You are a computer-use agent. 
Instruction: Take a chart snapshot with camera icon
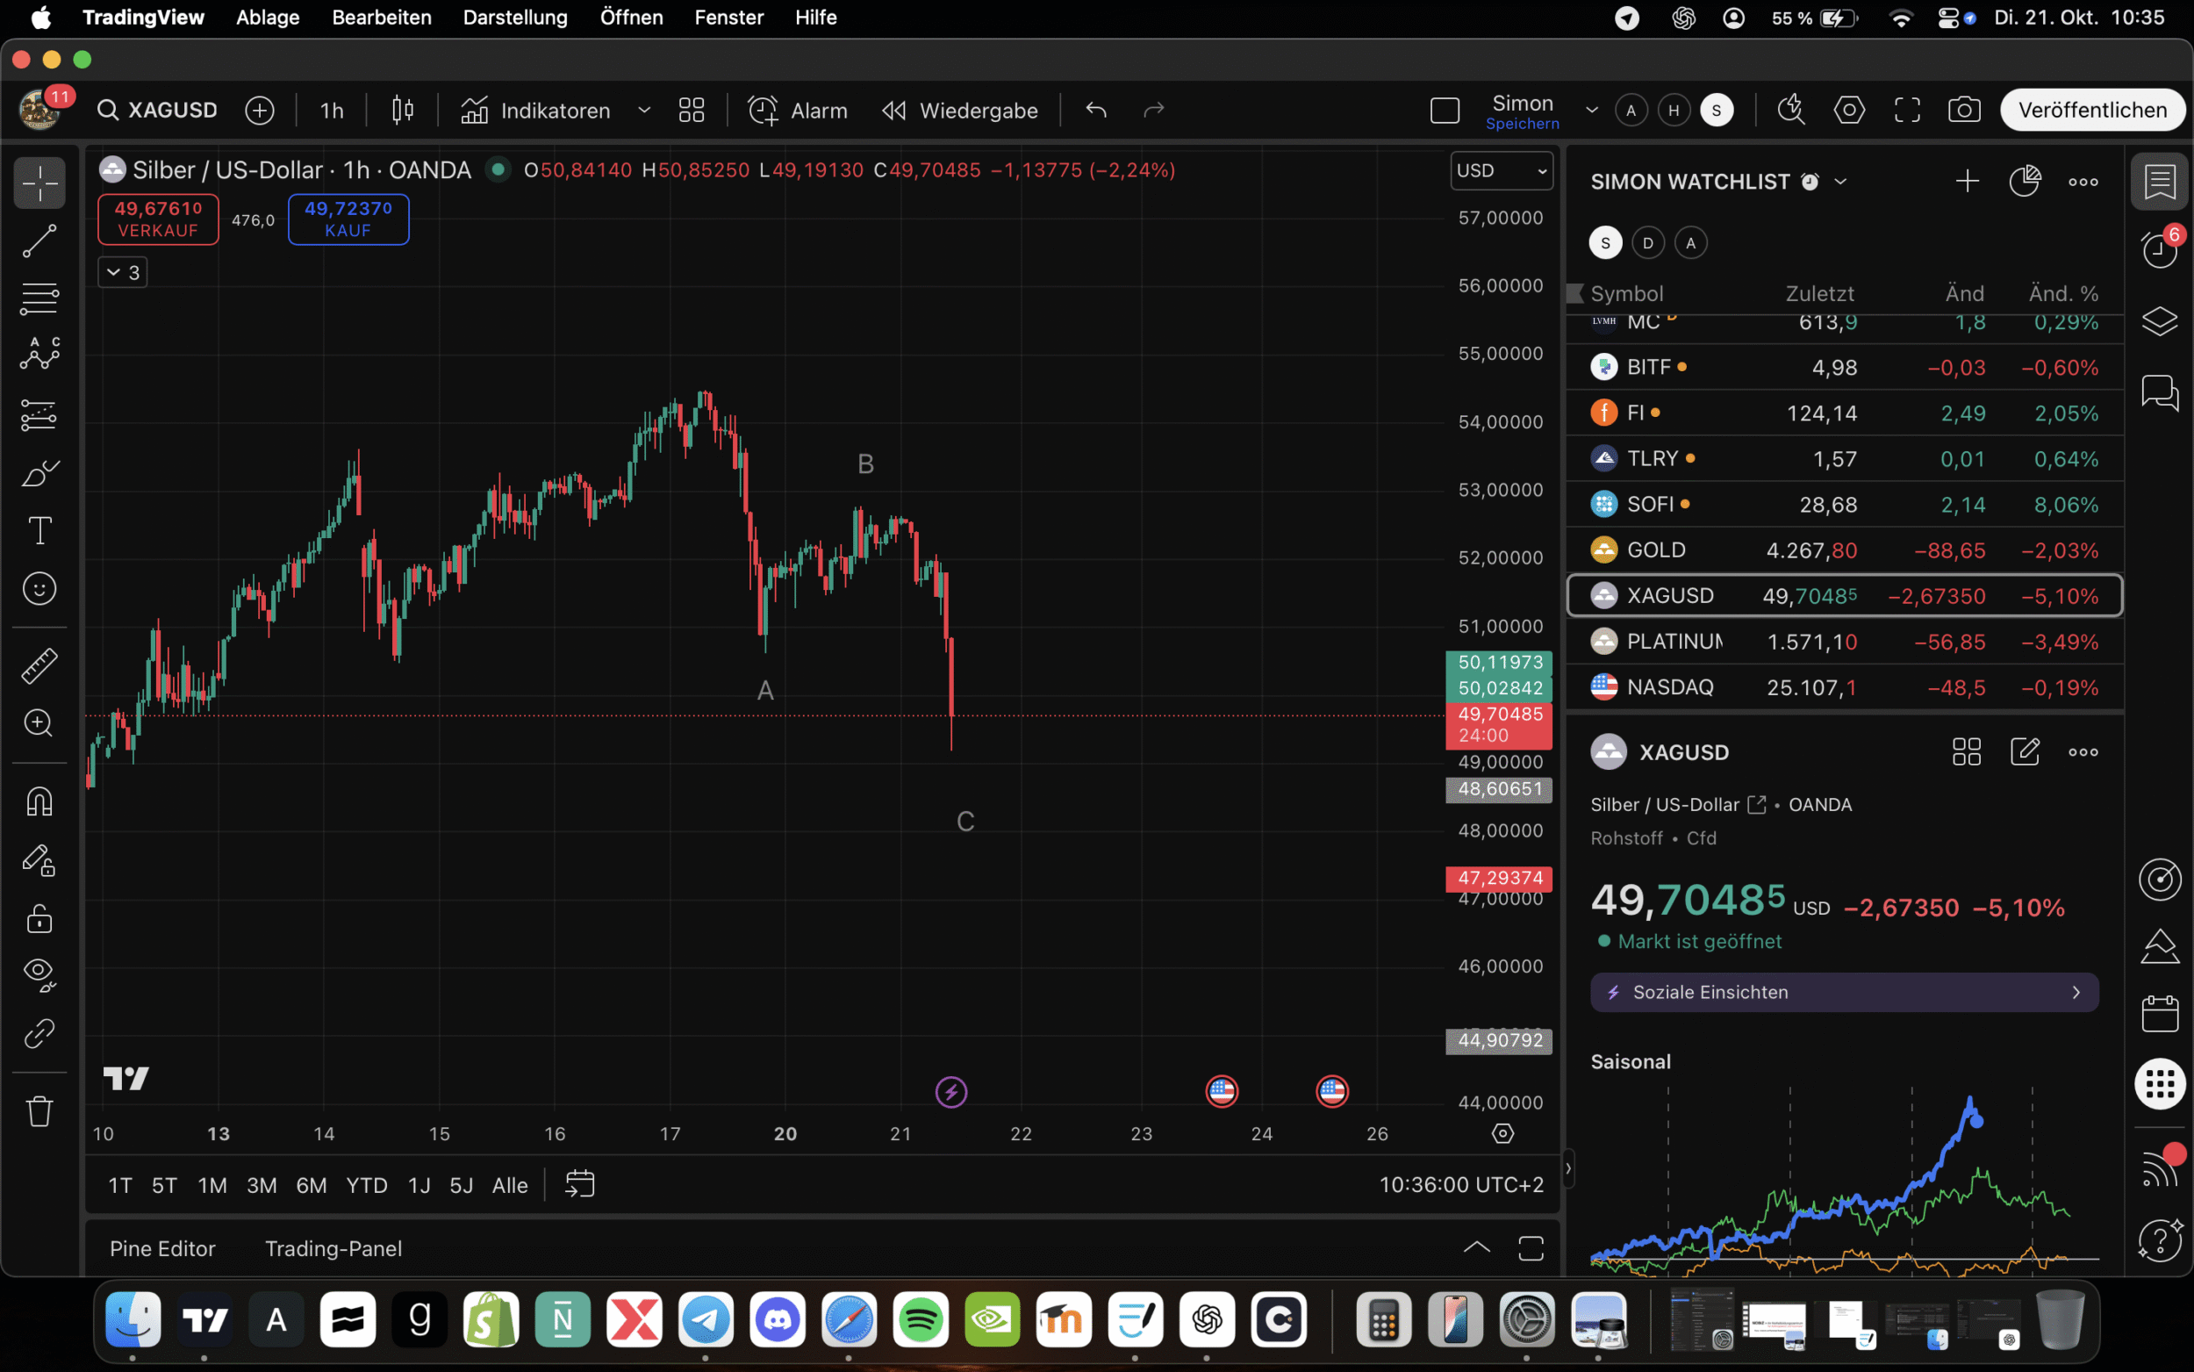pyautogui.click(x=1963, y=111)
